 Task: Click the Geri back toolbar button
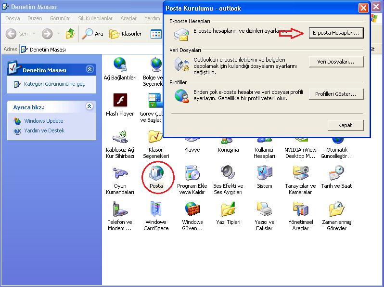17,34
